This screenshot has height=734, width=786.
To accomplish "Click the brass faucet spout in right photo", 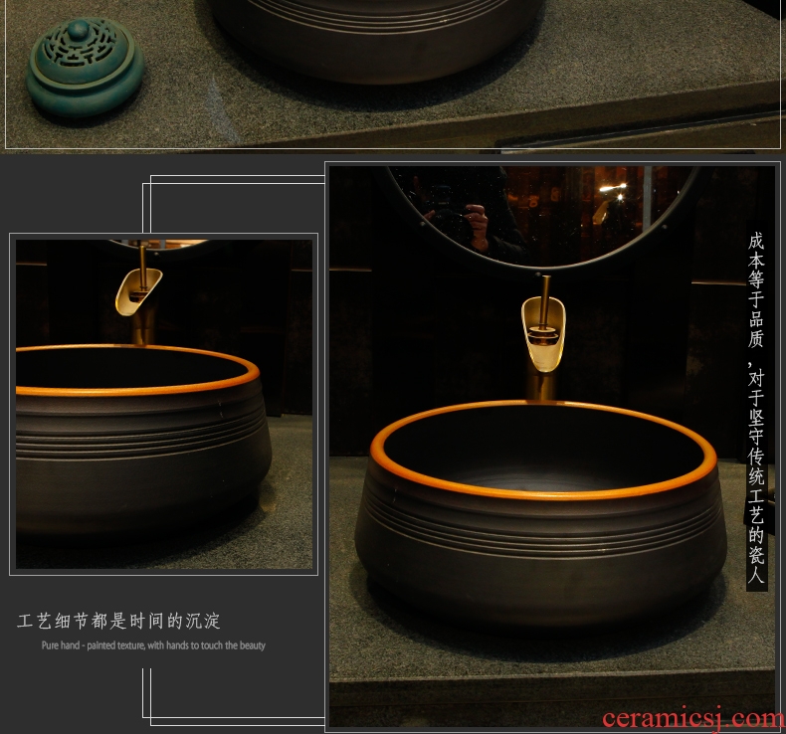I will tap(543, 333).
